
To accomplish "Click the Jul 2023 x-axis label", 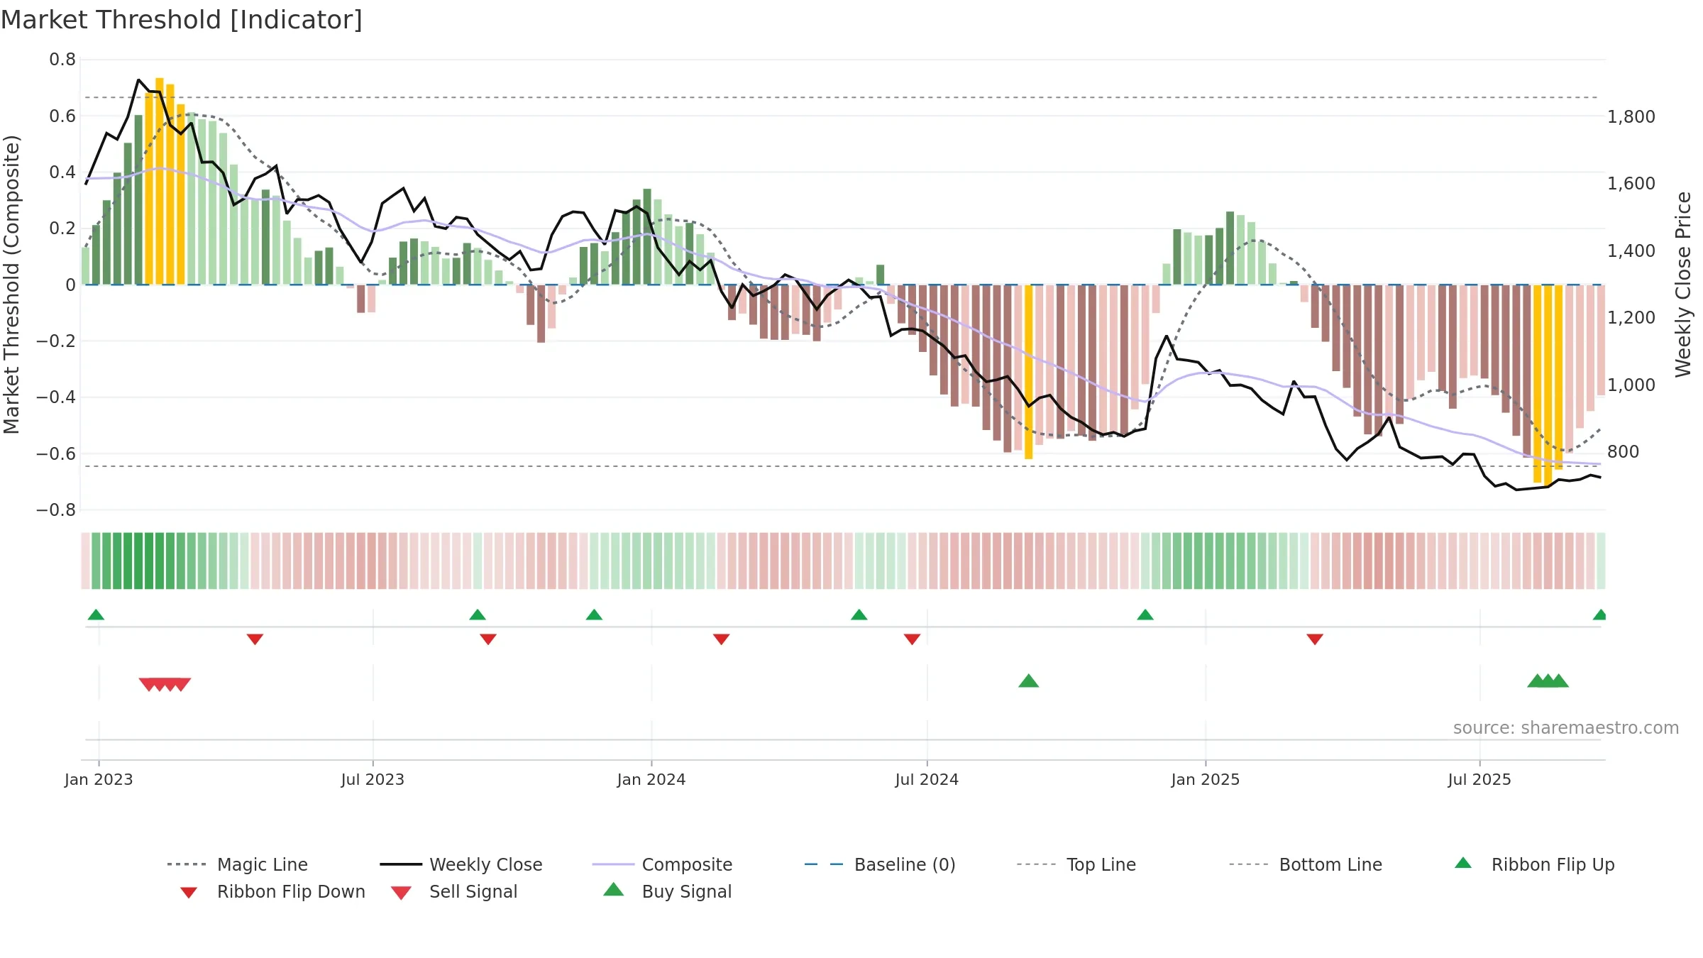I will pos(373,779).
